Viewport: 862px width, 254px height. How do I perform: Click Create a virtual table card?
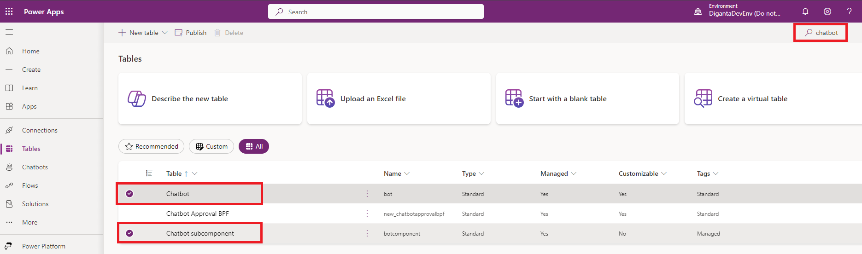[x=773, y=98]
